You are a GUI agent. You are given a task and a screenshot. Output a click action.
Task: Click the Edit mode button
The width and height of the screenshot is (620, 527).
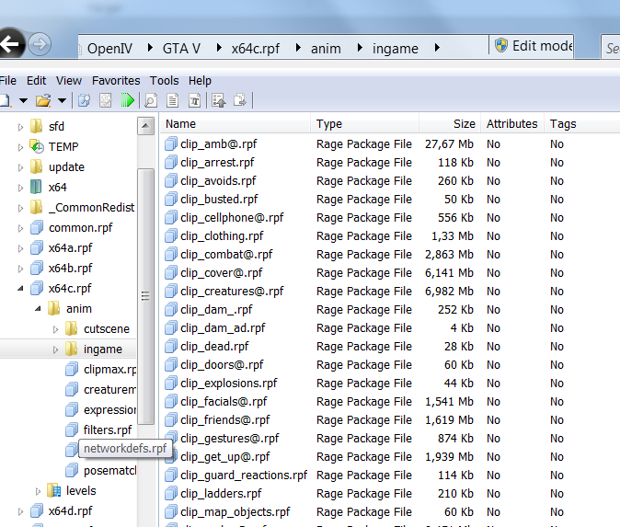point(533,45)
